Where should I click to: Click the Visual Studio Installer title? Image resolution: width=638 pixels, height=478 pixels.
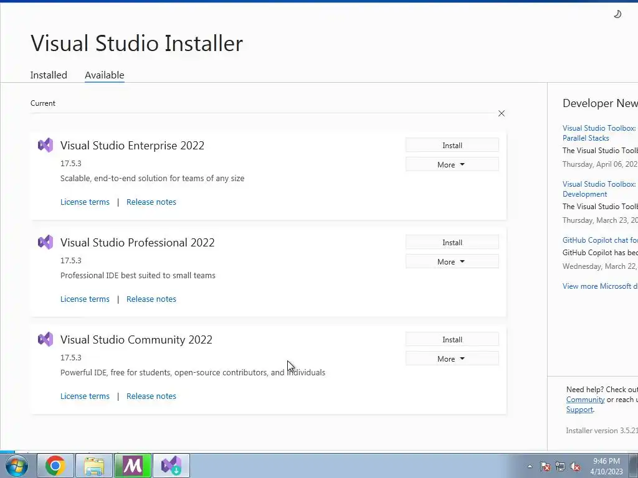136,43
